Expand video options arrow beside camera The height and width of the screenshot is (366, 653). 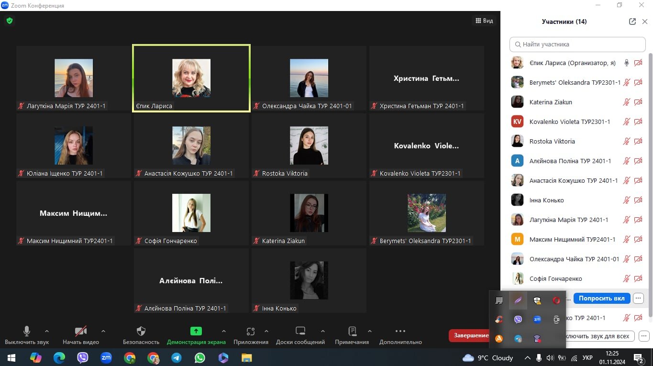pyautogui.click(x=103, y=331)
